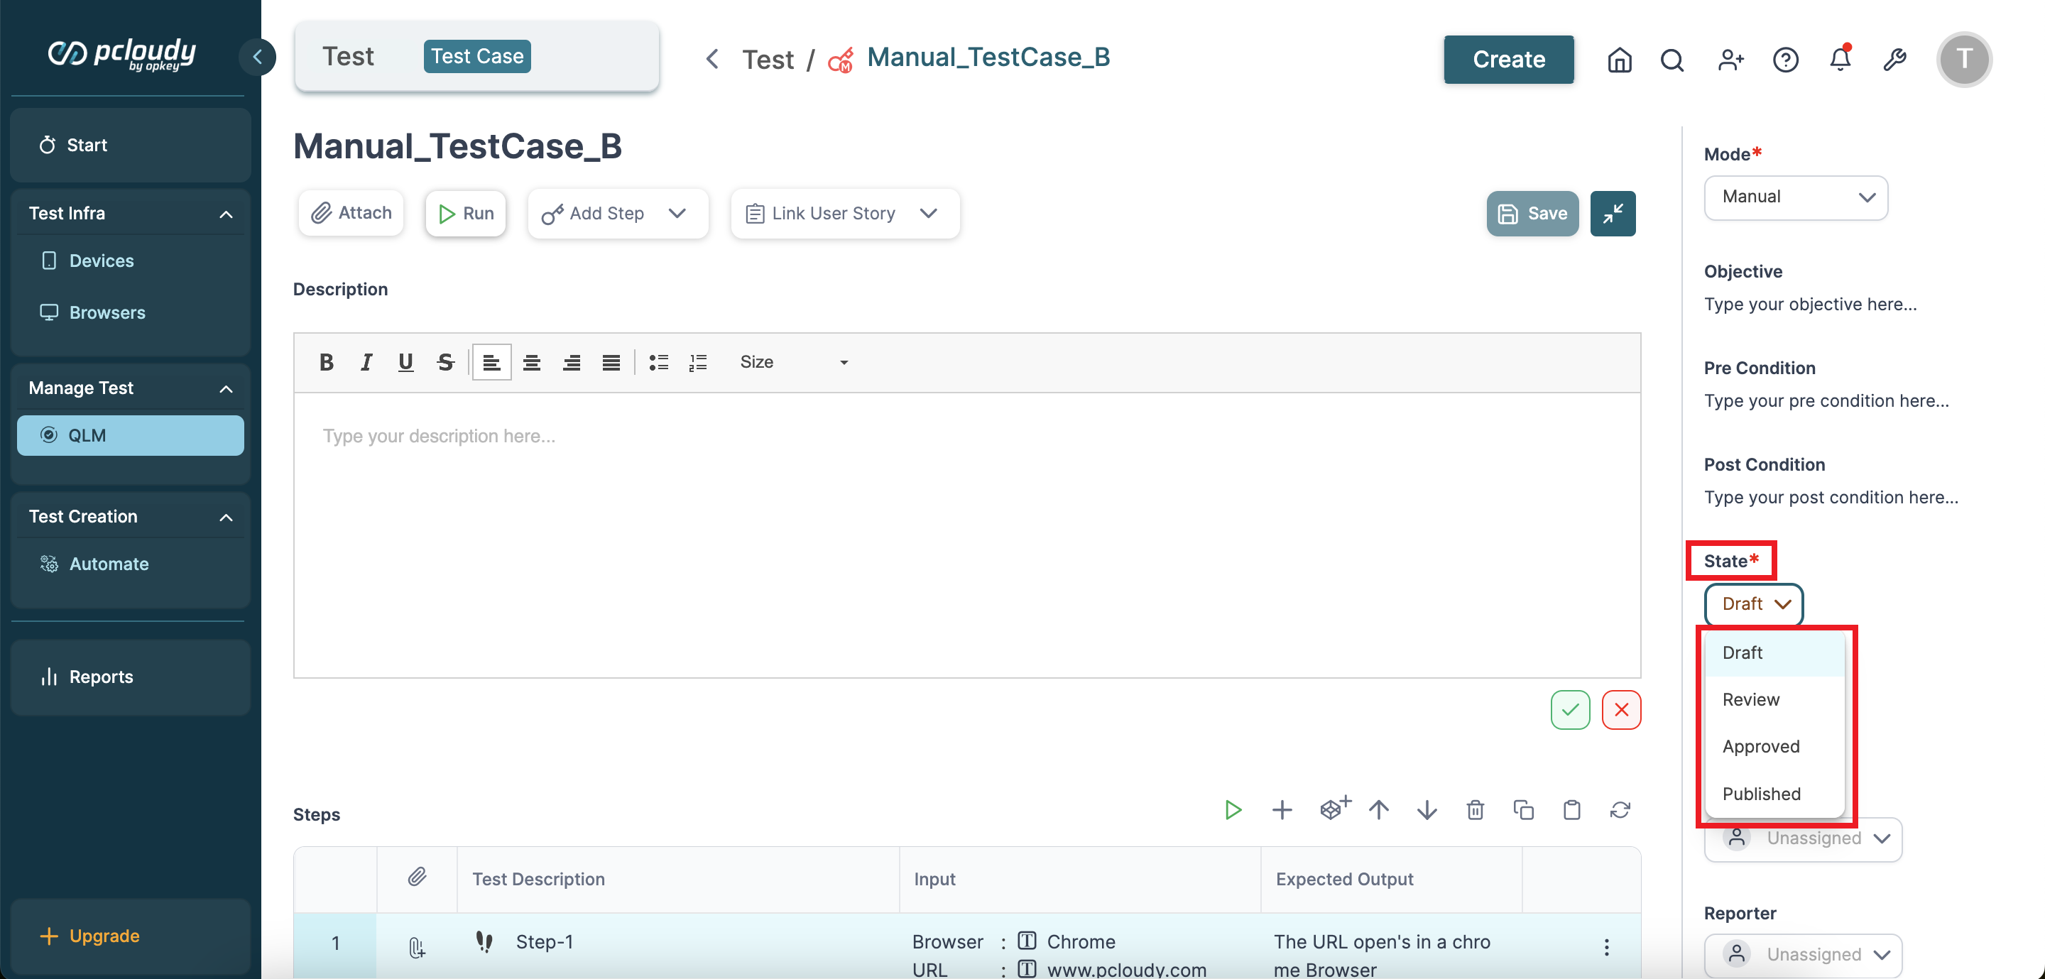Image resolution: width=2045 pixels, height=979 pixels.
Task: Click the Attach button
Action: pyautogui.click(x=351, y=213)
